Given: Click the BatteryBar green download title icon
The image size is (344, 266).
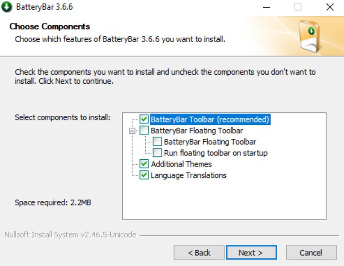Looking at the screenshot, I should 7,7.
